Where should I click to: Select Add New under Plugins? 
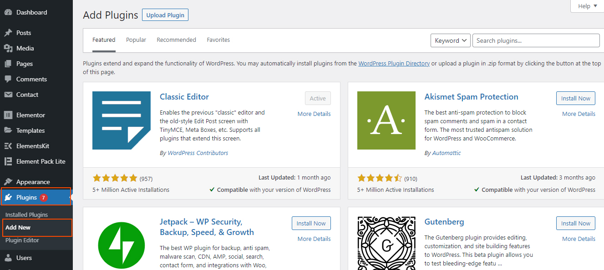[18, 227]
